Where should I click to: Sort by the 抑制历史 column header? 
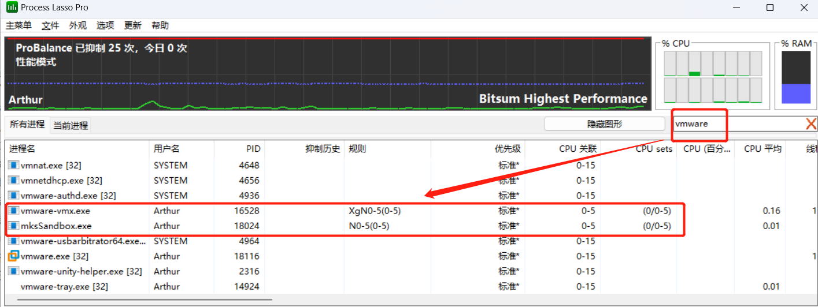[305, 149]
